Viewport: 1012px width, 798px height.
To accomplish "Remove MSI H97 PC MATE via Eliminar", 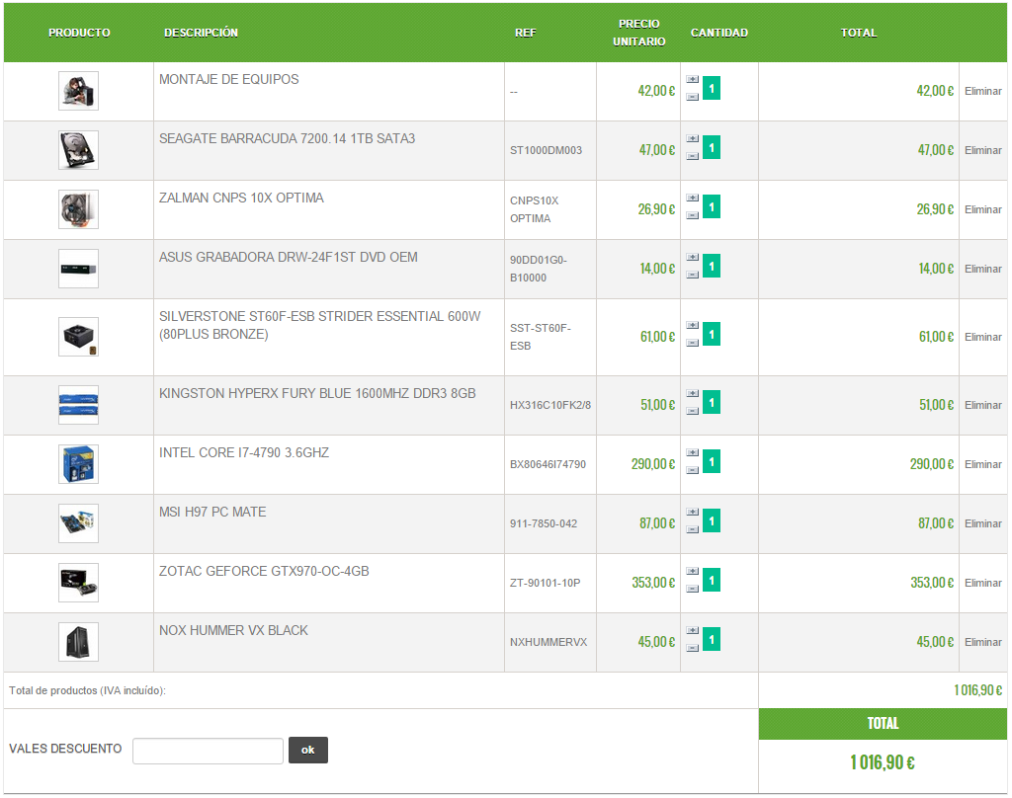I will 983,523.
